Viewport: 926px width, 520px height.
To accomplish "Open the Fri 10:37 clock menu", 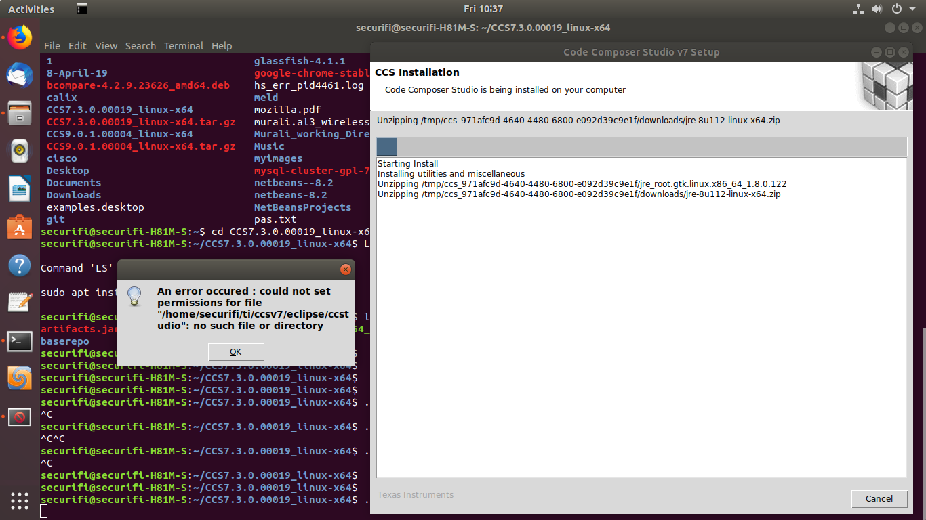I will [x=483, y=9].
